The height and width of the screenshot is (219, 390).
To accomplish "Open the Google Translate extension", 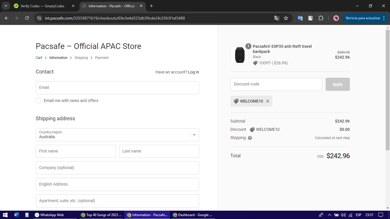I will pyautogui.click(x=300, y=18).
